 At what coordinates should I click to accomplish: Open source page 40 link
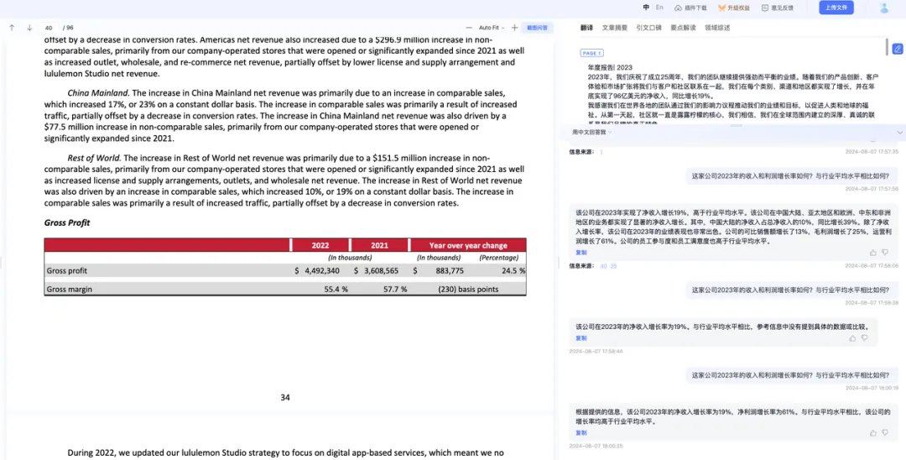tap(603, 266)
